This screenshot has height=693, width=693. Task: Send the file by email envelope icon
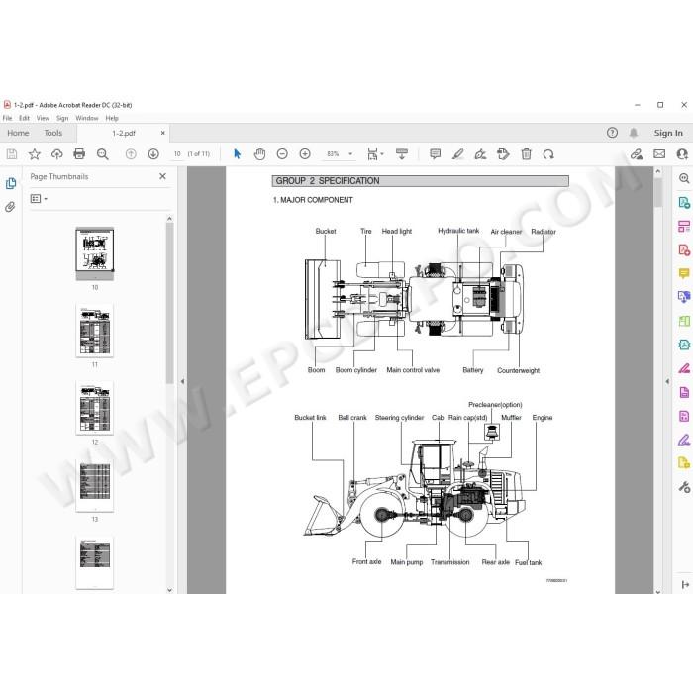pos(659,154)
